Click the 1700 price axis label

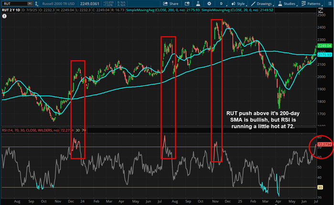coord(322,114)
